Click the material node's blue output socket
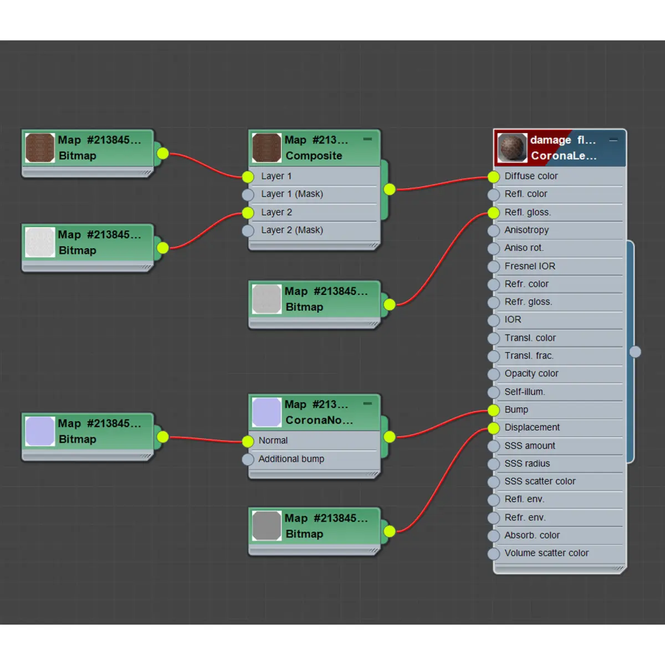 pos(635,352)
